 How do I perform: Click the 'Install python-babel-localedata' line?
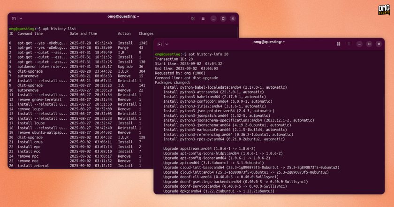tap(225, 87)
